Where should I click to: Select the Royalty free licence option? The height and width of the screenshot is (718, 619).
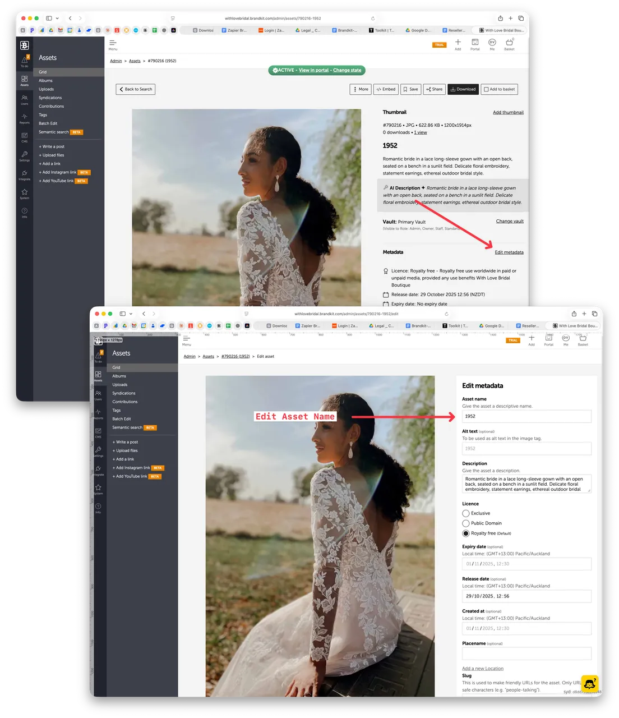click(x=466, y=533)
